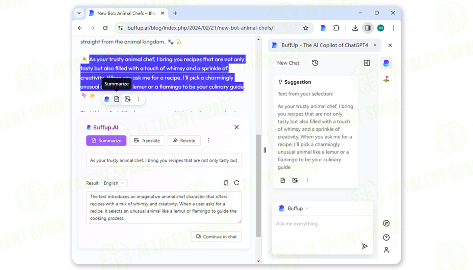Click the page scroll down arrow
The height and width of the screenshot is (270, 473).
[x=258, y=261]
